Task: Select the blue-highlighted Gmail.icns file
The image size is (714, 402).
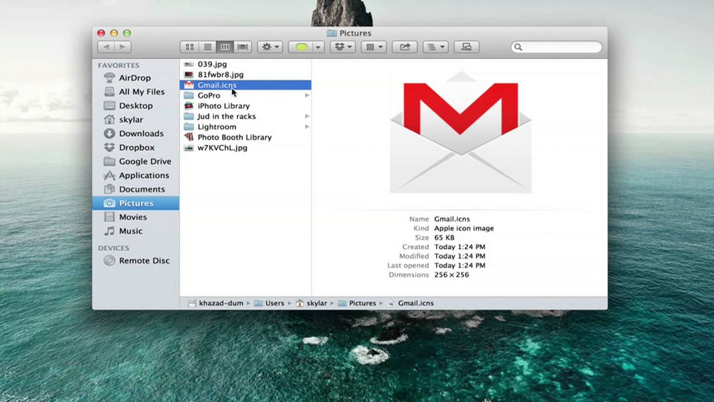Action: point(217,85)
